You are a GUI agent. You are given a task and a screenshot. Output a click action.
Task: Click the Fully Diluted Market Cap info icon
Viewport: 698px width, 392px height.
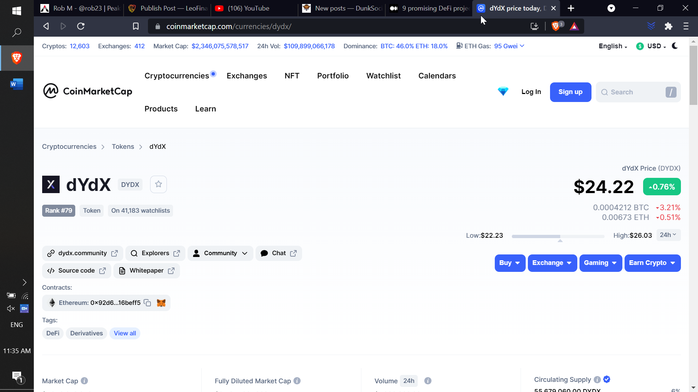point(297,381)
